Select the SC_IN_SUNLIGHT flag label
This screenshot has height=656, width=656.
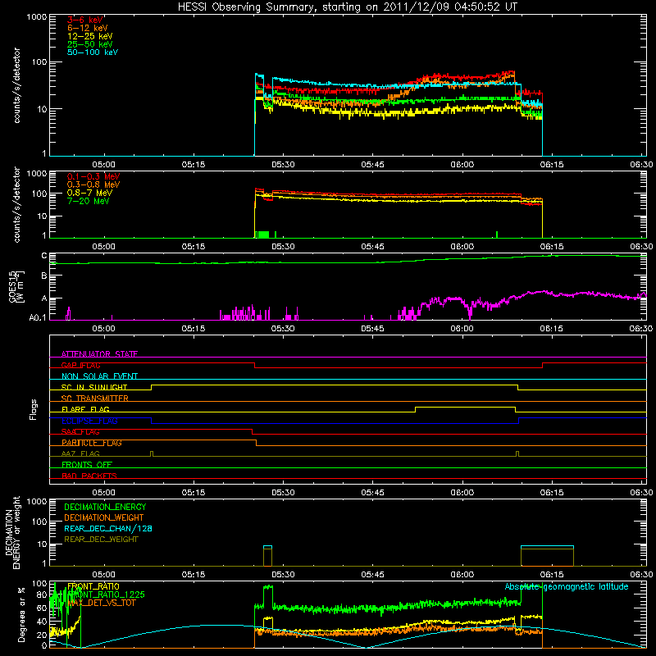coord(94,387)
